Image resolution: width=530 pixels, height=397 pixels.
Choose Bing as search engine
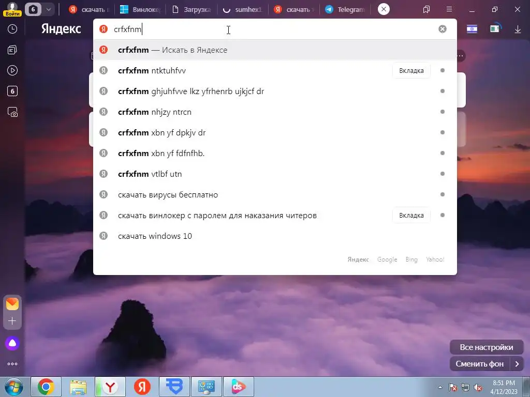point(411,259)
